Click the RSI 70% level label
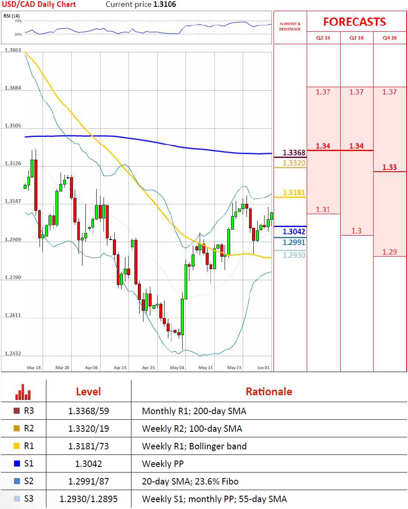The height and width of the screenshot is (509, 408). click(18, 21)
